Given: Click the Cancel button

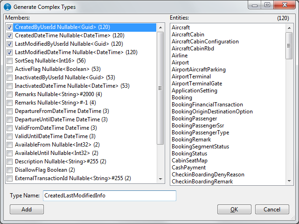Looking at the screenshot, I should pyautogui.click(x=272, y=210).
